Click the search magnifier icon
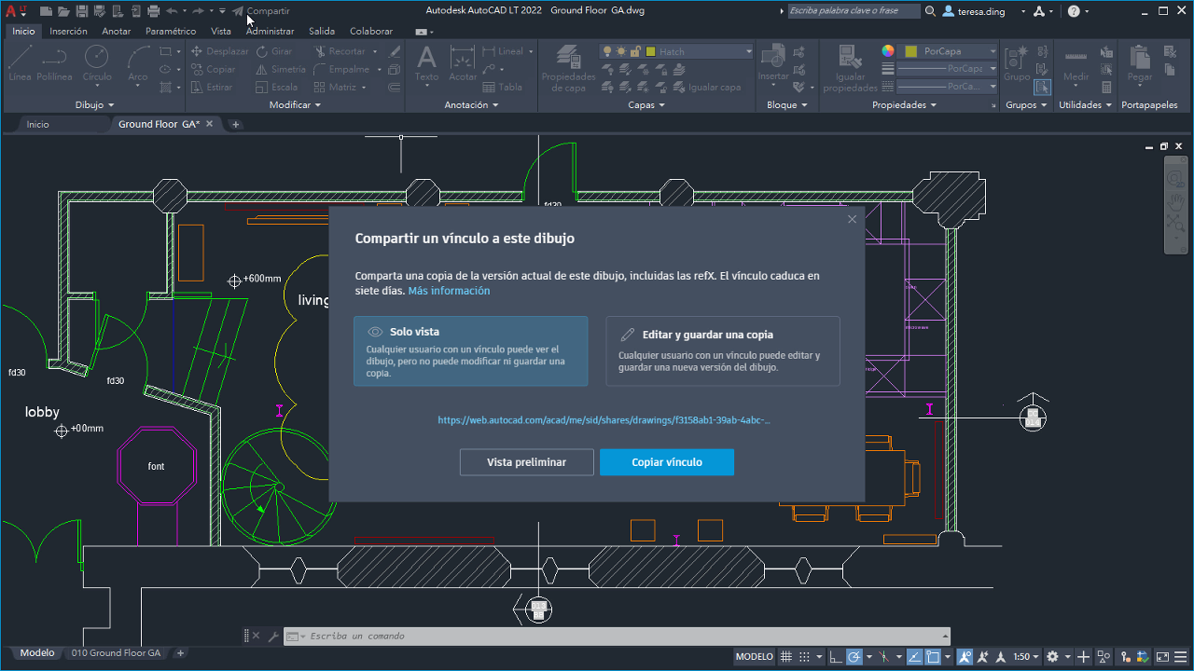Image resolution: width=1194 pixels, height=671 pixels. pos(930,11)
